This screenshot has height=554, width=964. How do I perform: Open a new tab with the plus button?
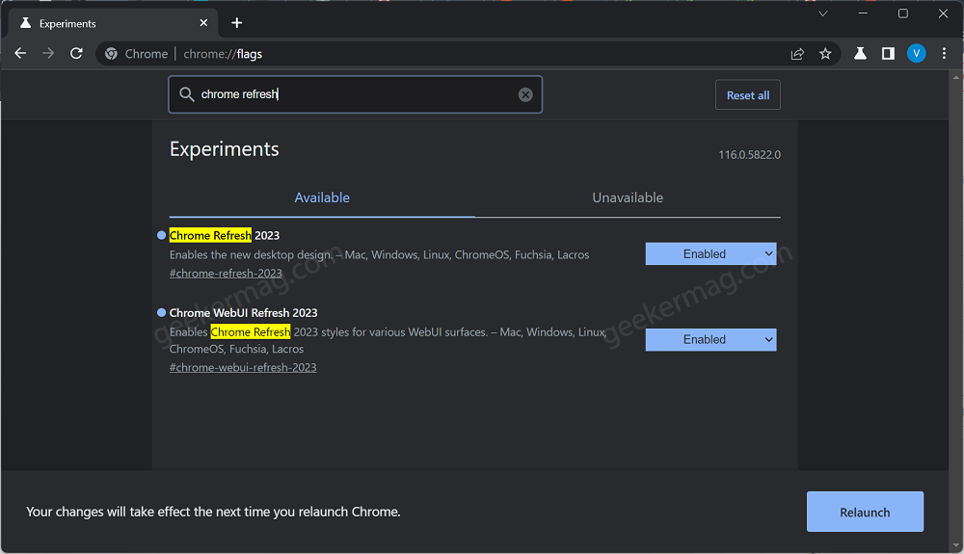pos(237,23)
